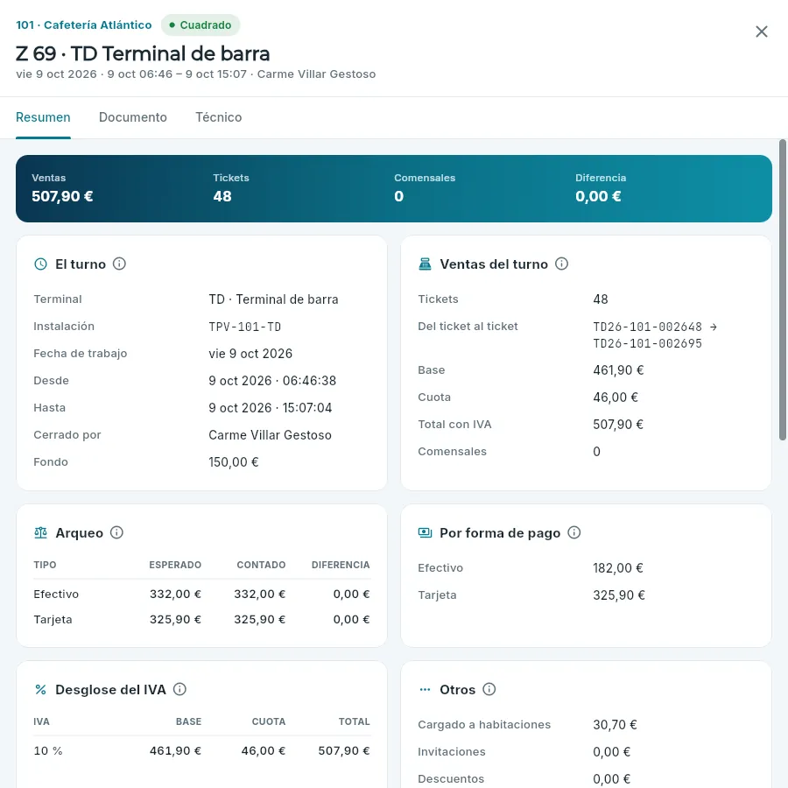Select the Desde timestamp 06:46:38
Image resolution: width=788 pixels, height=788 pixels.
pyautogui.click(x=309, y=381)
